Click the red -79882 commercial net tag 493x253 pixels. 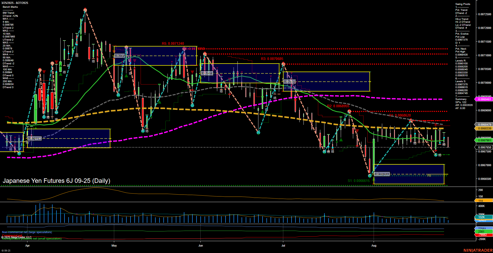[484, 235]
